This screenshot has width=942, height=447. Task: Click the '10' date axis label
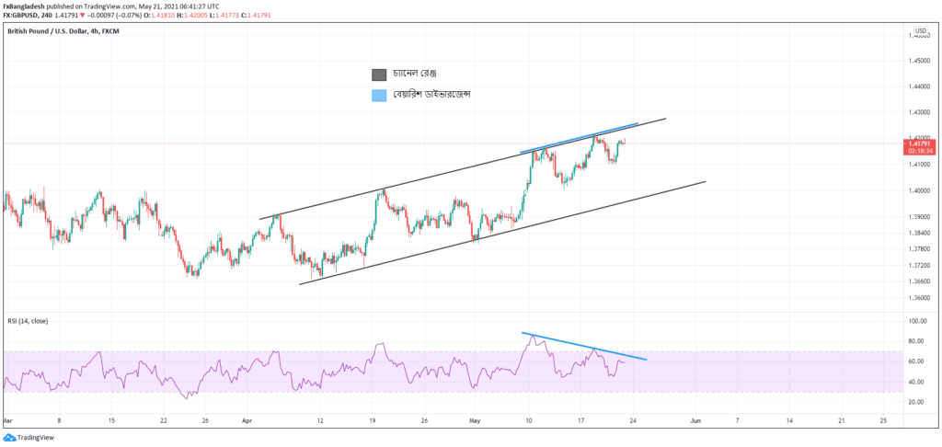pos(528,420)
